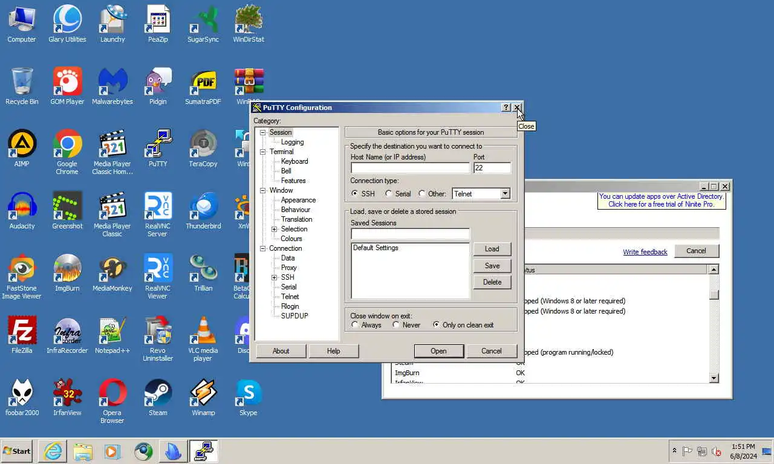Image resolution: width=774 pixels, height=464 pixels.
Task: Collapse the Window tree node
Action: click(x=263, y=190)
